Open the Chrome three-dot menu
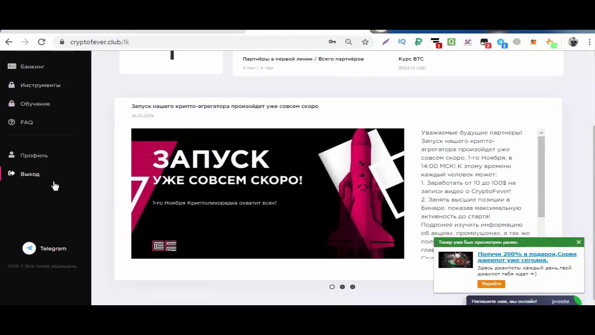Viewport: 595px width, 335px height. [x=589, y=42]
